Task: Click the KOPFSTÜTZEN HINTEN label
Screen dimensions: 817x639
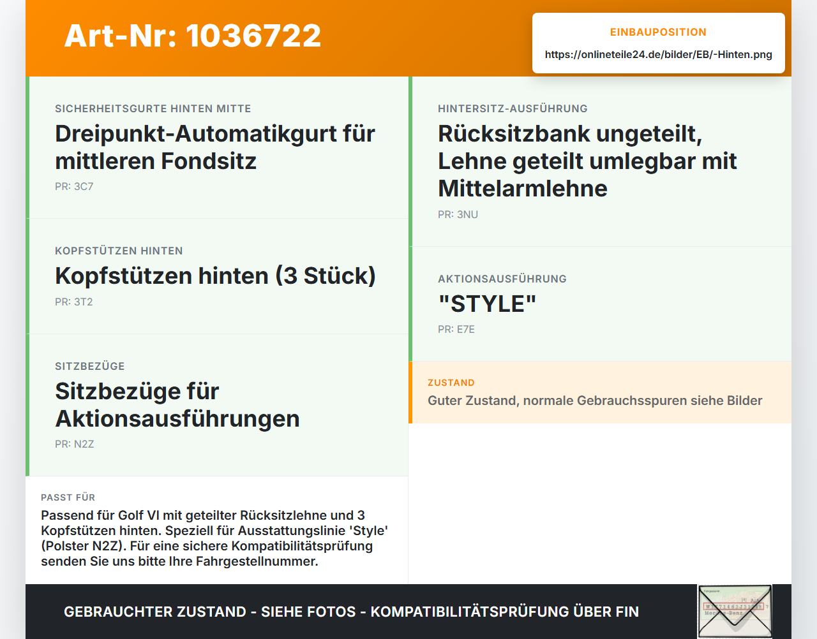Action: pyautogui.click(x=119, y=251)
